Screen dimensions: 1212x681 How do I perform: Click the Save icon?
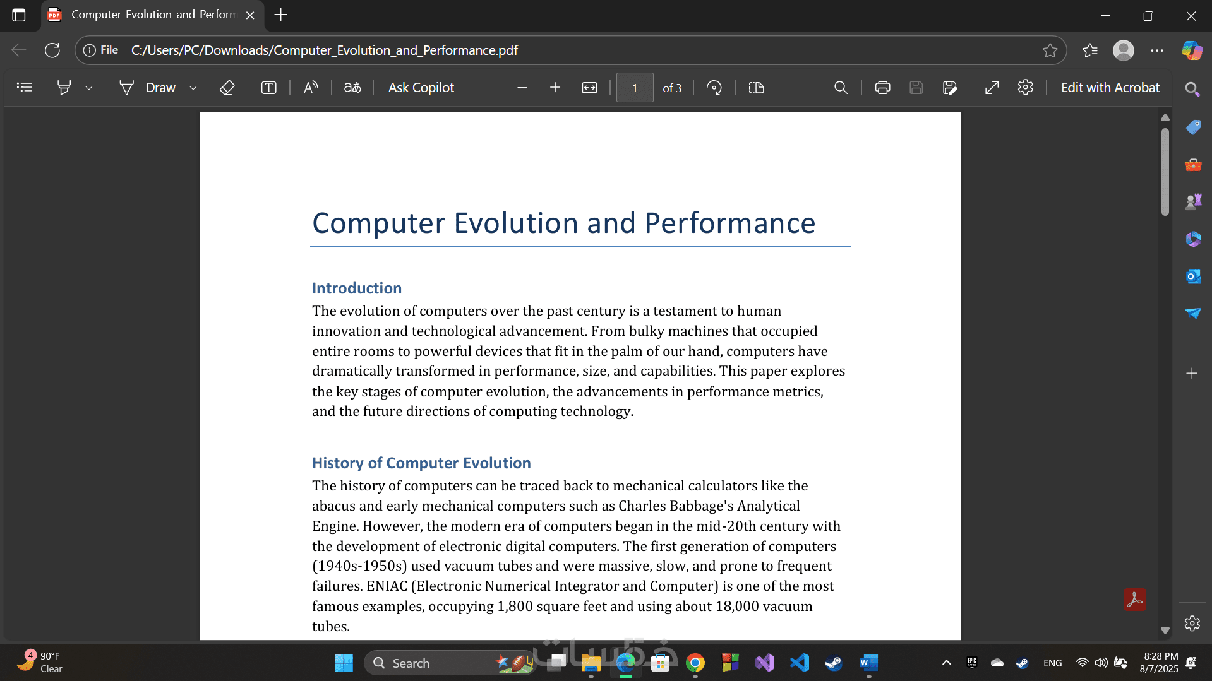pos(916,88)
